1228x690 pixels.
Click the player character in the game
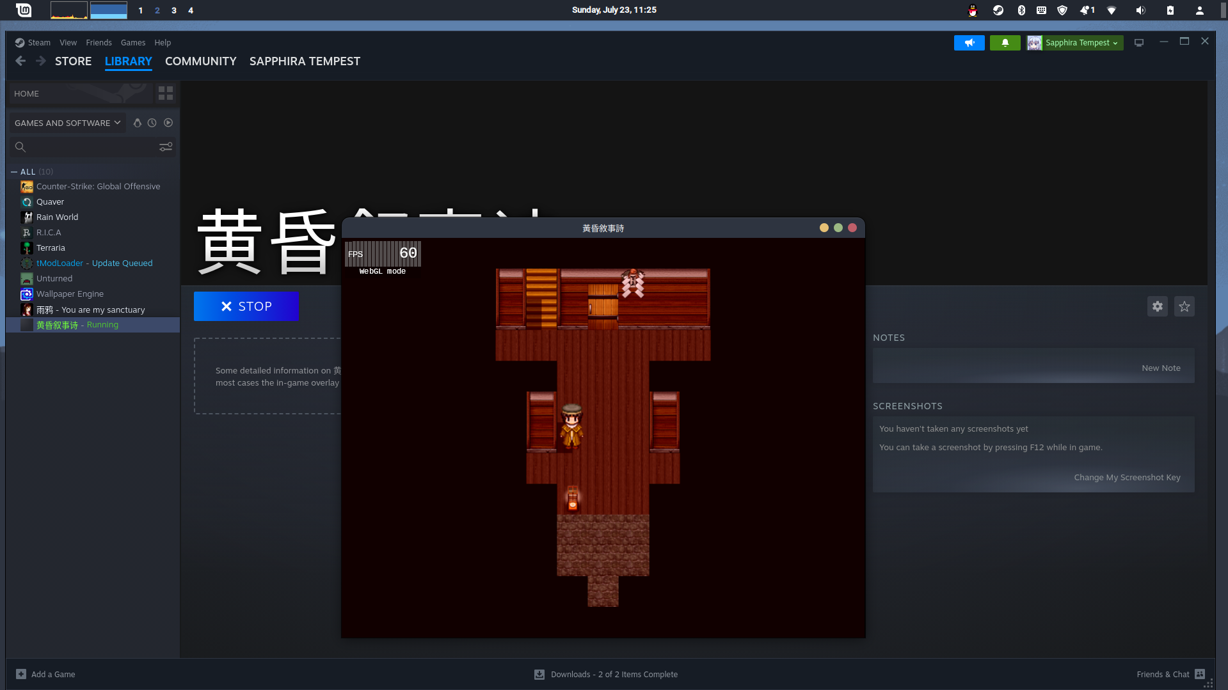tap(571, 425)
